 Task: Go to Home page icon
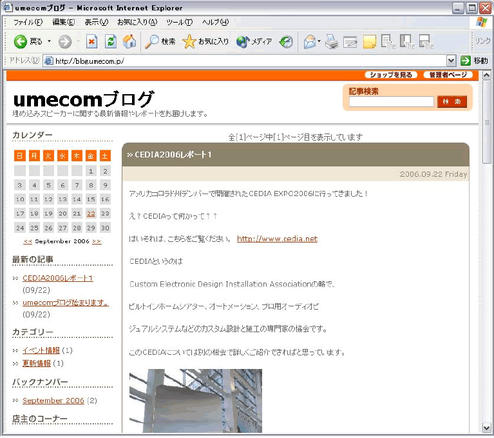[129, 41]
